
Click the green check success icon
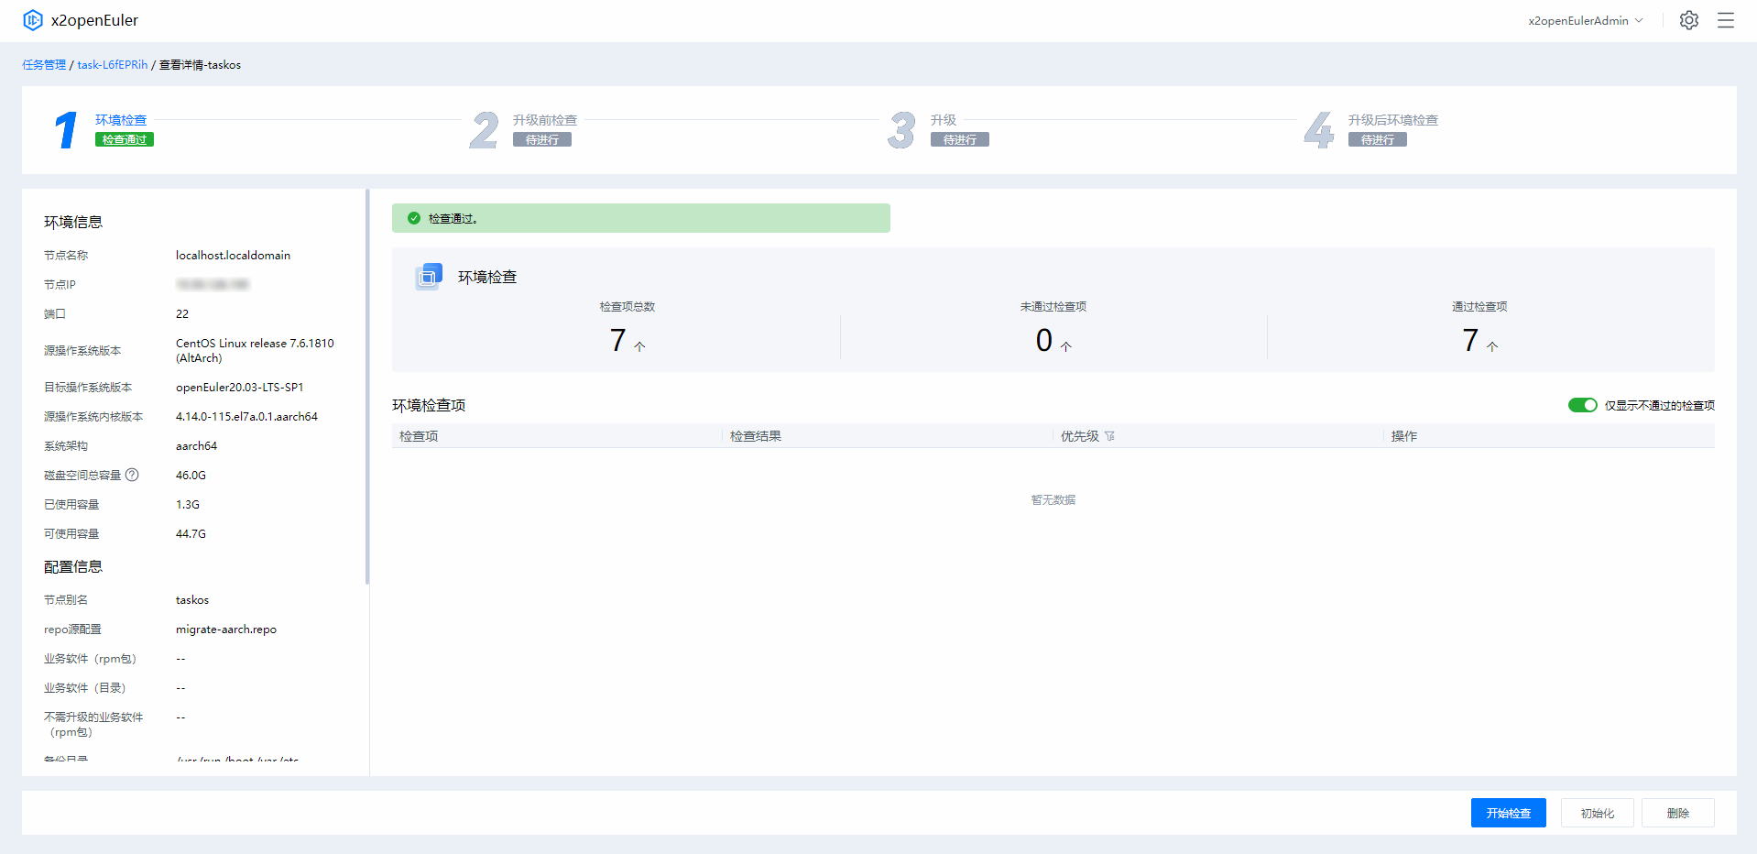(414, 218)
